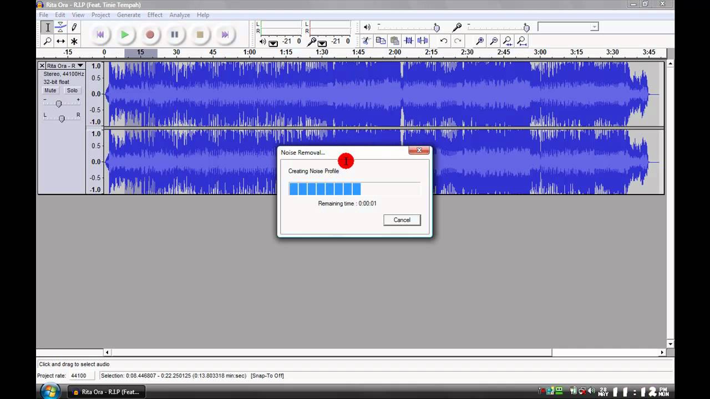This screenshot has height=399, width=710.
Task: Click the Paste icon in edit toolbar
Action: 394,40
